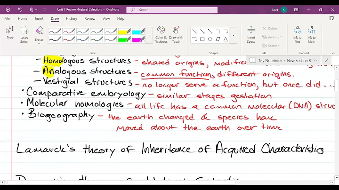Select the double-arrow line shape
The height and width of the screenshot is (190, 339).
(x=210, y=32)
